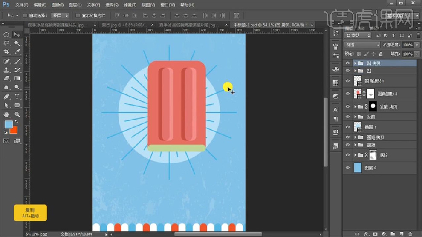Enable the 自动选择 checkbox
This screenshot has width=422, height=237.
coord(25,16)
